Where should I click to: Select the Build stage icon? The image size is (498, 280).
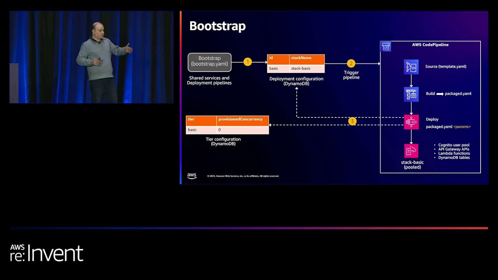point(411,94)
